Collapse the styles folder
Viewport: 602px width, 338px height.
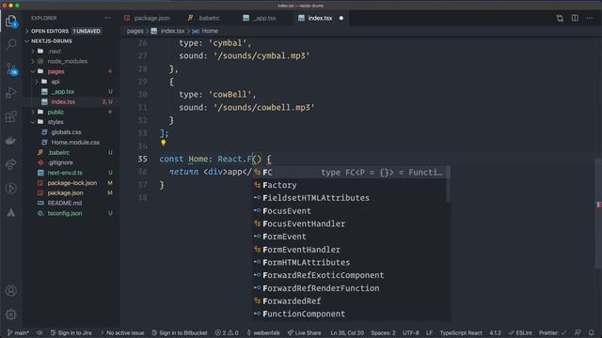55,122
